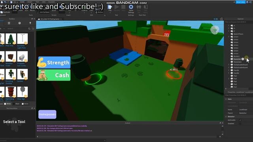Select the Black background radio button

point(14,104)
